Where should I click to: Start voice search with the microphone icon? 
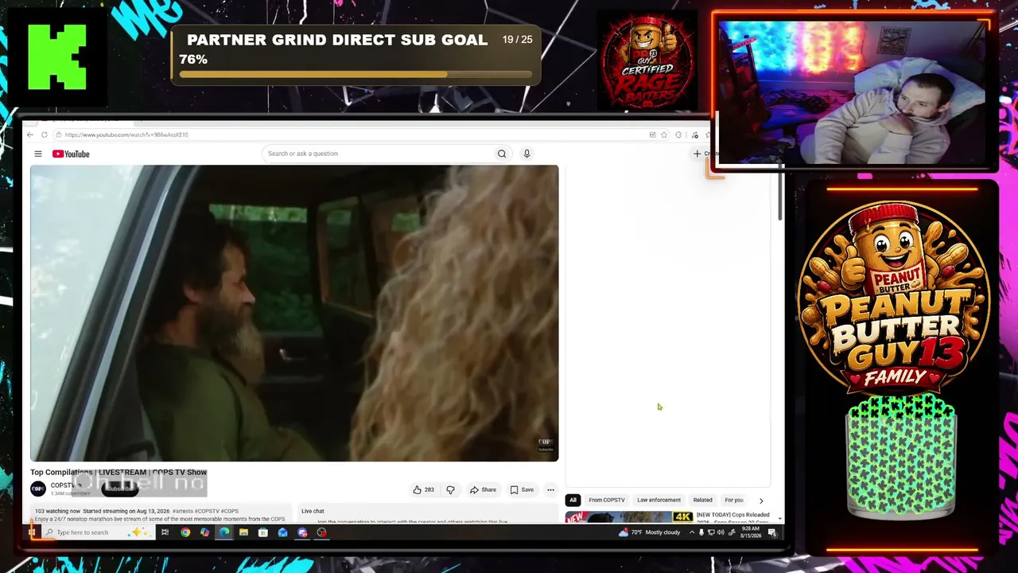point(526,154)
